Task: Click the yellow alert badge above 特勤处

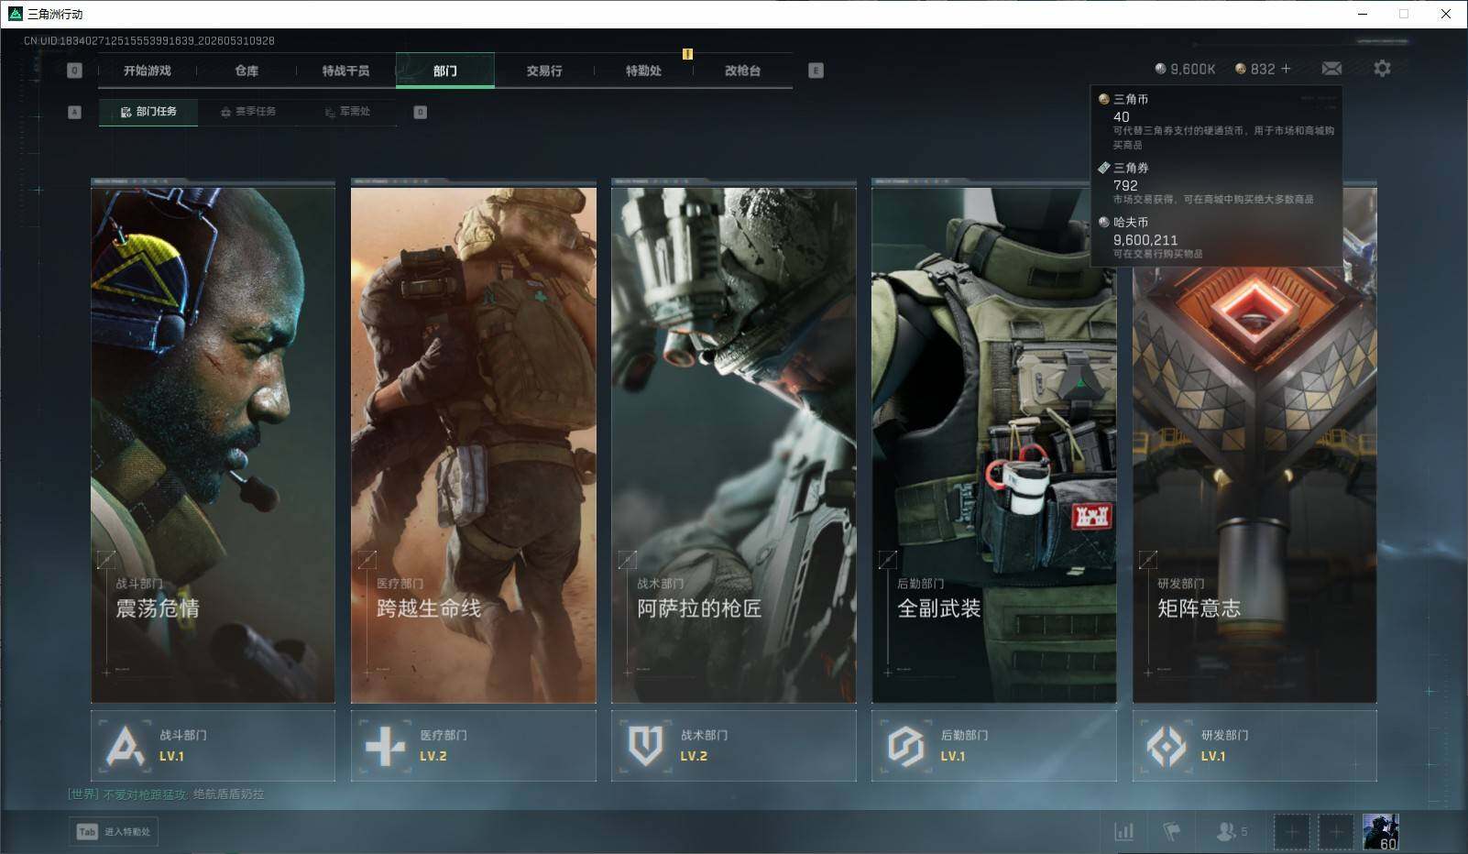Action: coord(687,54)
